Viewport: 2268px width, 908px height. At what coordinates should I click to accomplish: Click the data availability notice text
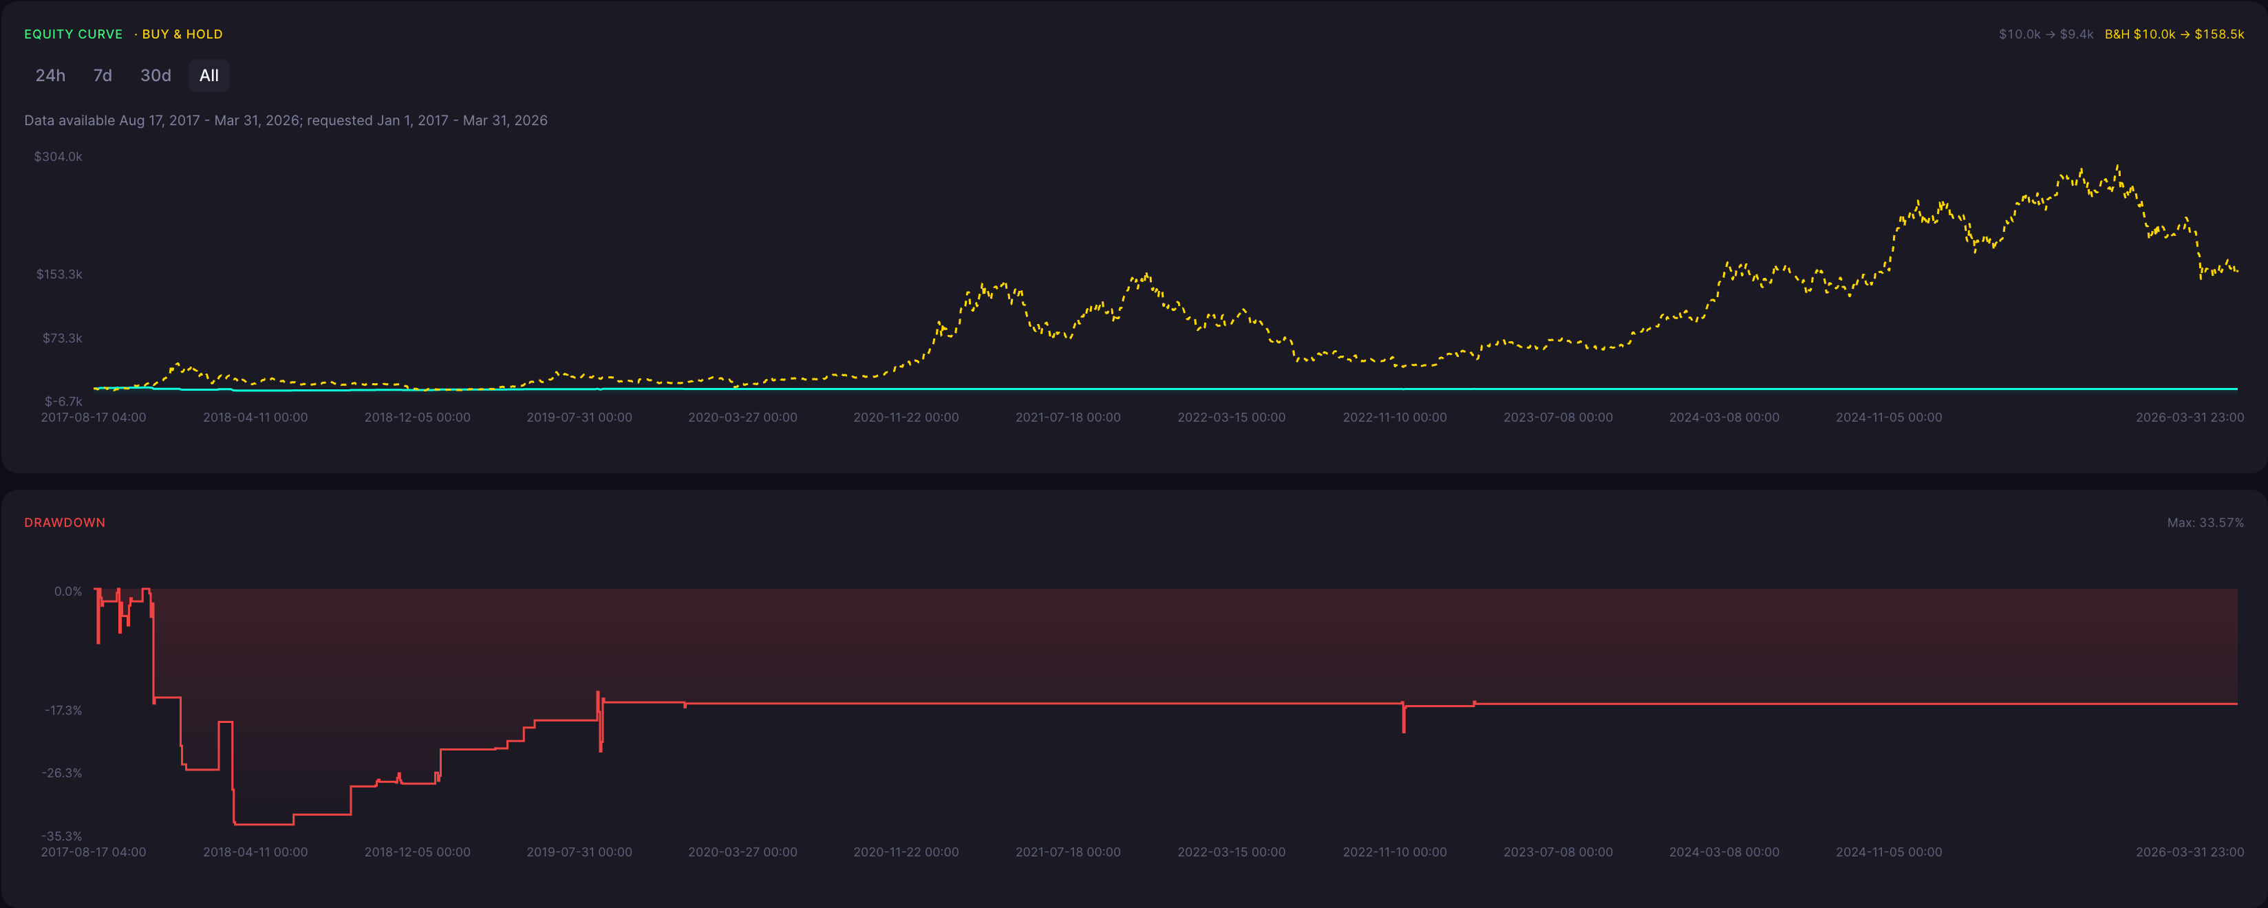click(286, 120)
